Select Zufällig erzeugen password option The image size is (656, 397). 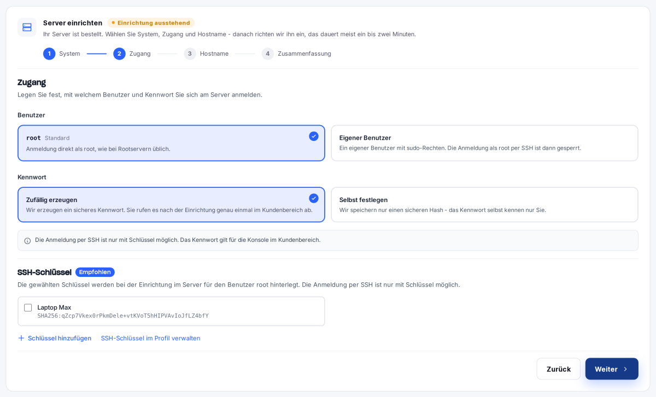coord(171,205)
